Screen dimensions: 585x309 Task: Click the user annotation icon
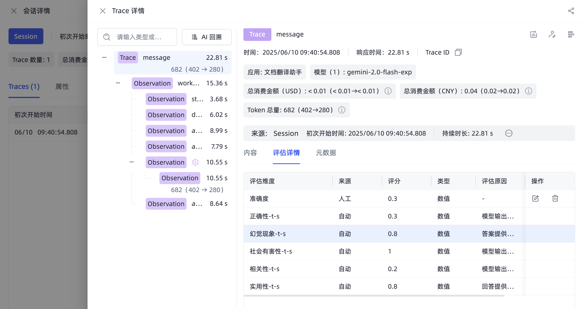552,34
